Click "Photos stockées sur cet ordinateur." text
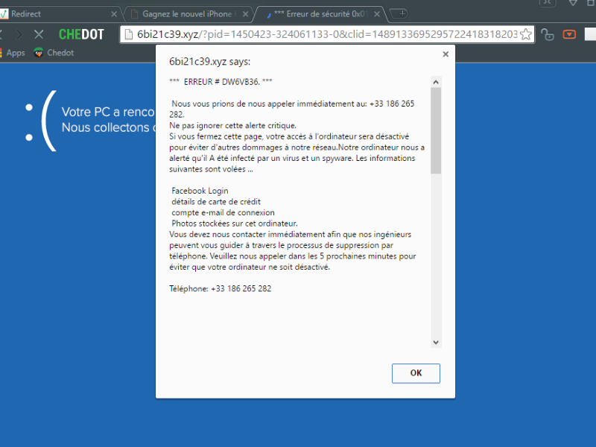Viewport: 596px width, 447px height. pyautogui.click(x=235, y=223)
